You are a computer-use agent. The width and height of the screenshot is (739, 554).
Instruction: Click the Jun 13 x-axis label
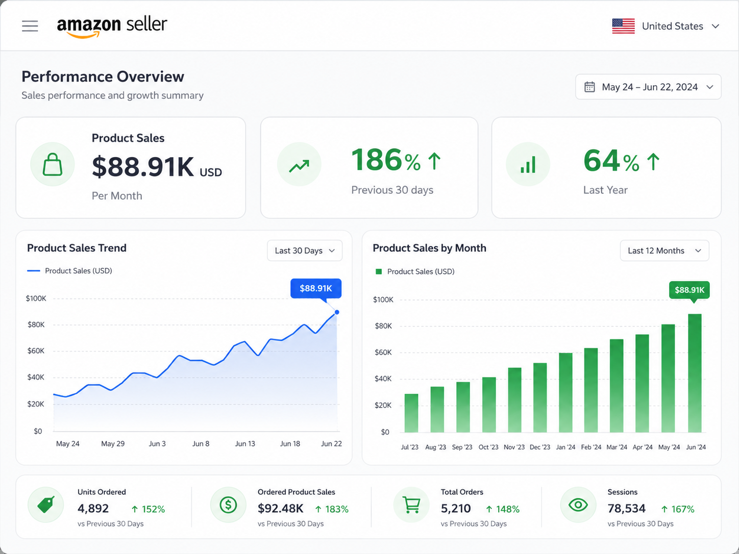(245, 444)
